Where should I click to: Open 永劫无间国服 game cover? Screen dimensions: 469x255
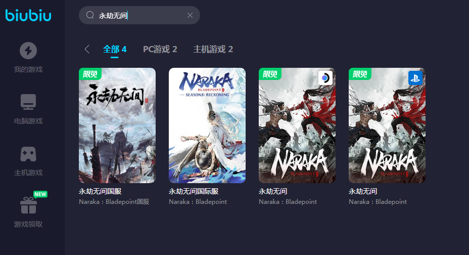tap(117, 125)
